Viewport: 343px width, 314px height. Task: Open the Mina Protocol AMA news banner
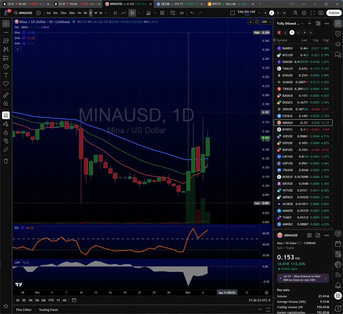click(303, 278)
